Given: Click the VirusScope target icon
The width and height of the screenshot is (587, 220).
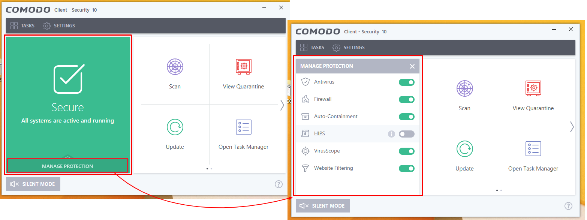Looking at the screenshot, I should click(x=305, y=151).
